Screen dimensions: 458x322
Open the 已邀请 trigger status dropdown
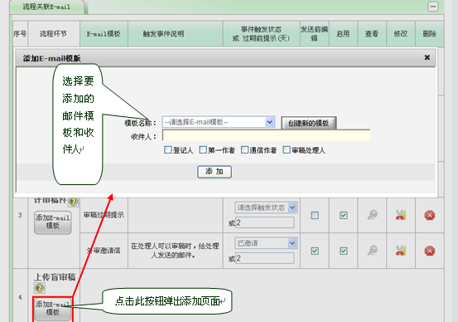coord(266,243)
